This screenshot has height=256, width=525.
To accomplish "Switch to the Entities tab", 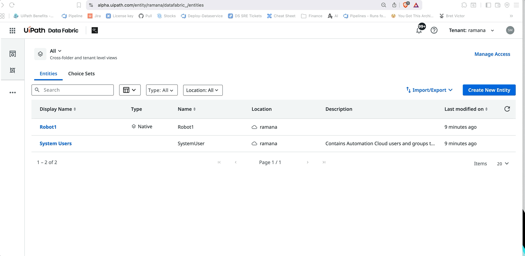I will [x=48, y=73].
